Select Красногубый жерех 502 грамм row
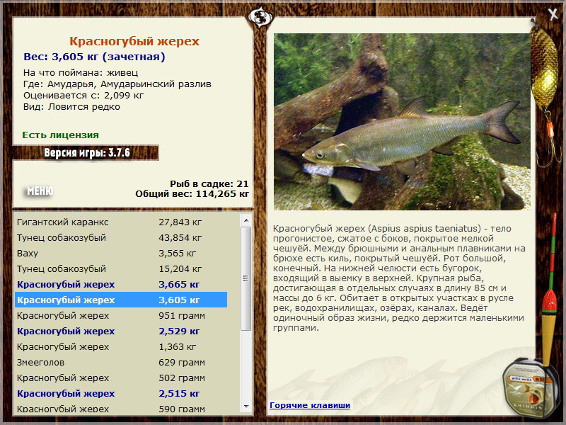566x425 pixels. pos(121,378)
